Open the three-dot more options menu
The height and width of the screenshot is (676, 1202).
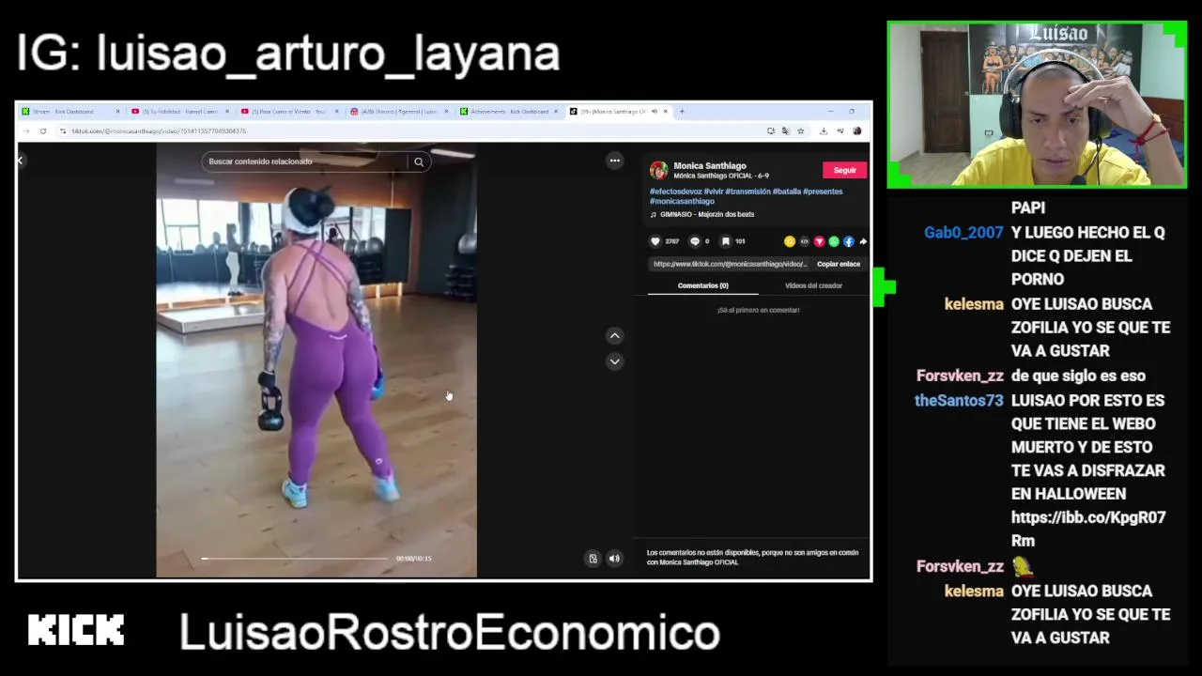[x=614, y=161]
